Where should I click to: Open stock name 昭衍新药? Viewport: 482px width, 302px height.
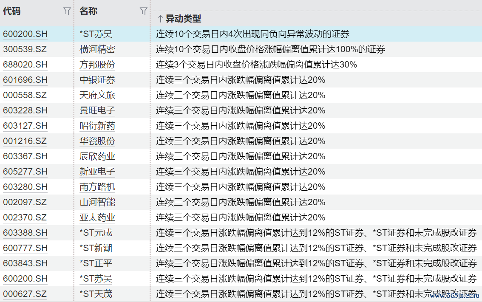point(97,126)
